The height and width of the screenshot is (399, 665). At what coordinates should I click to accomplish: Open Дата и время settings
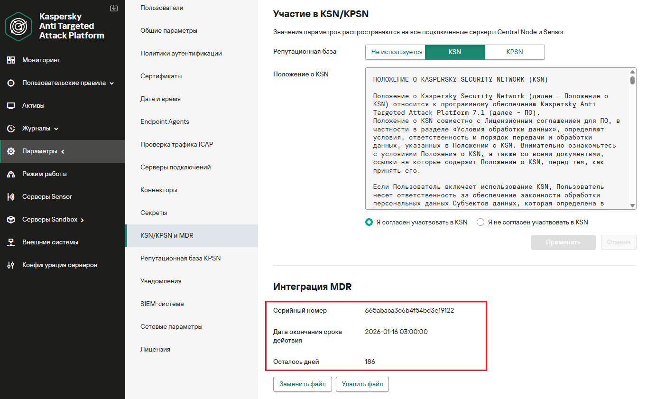click(192, 99)
